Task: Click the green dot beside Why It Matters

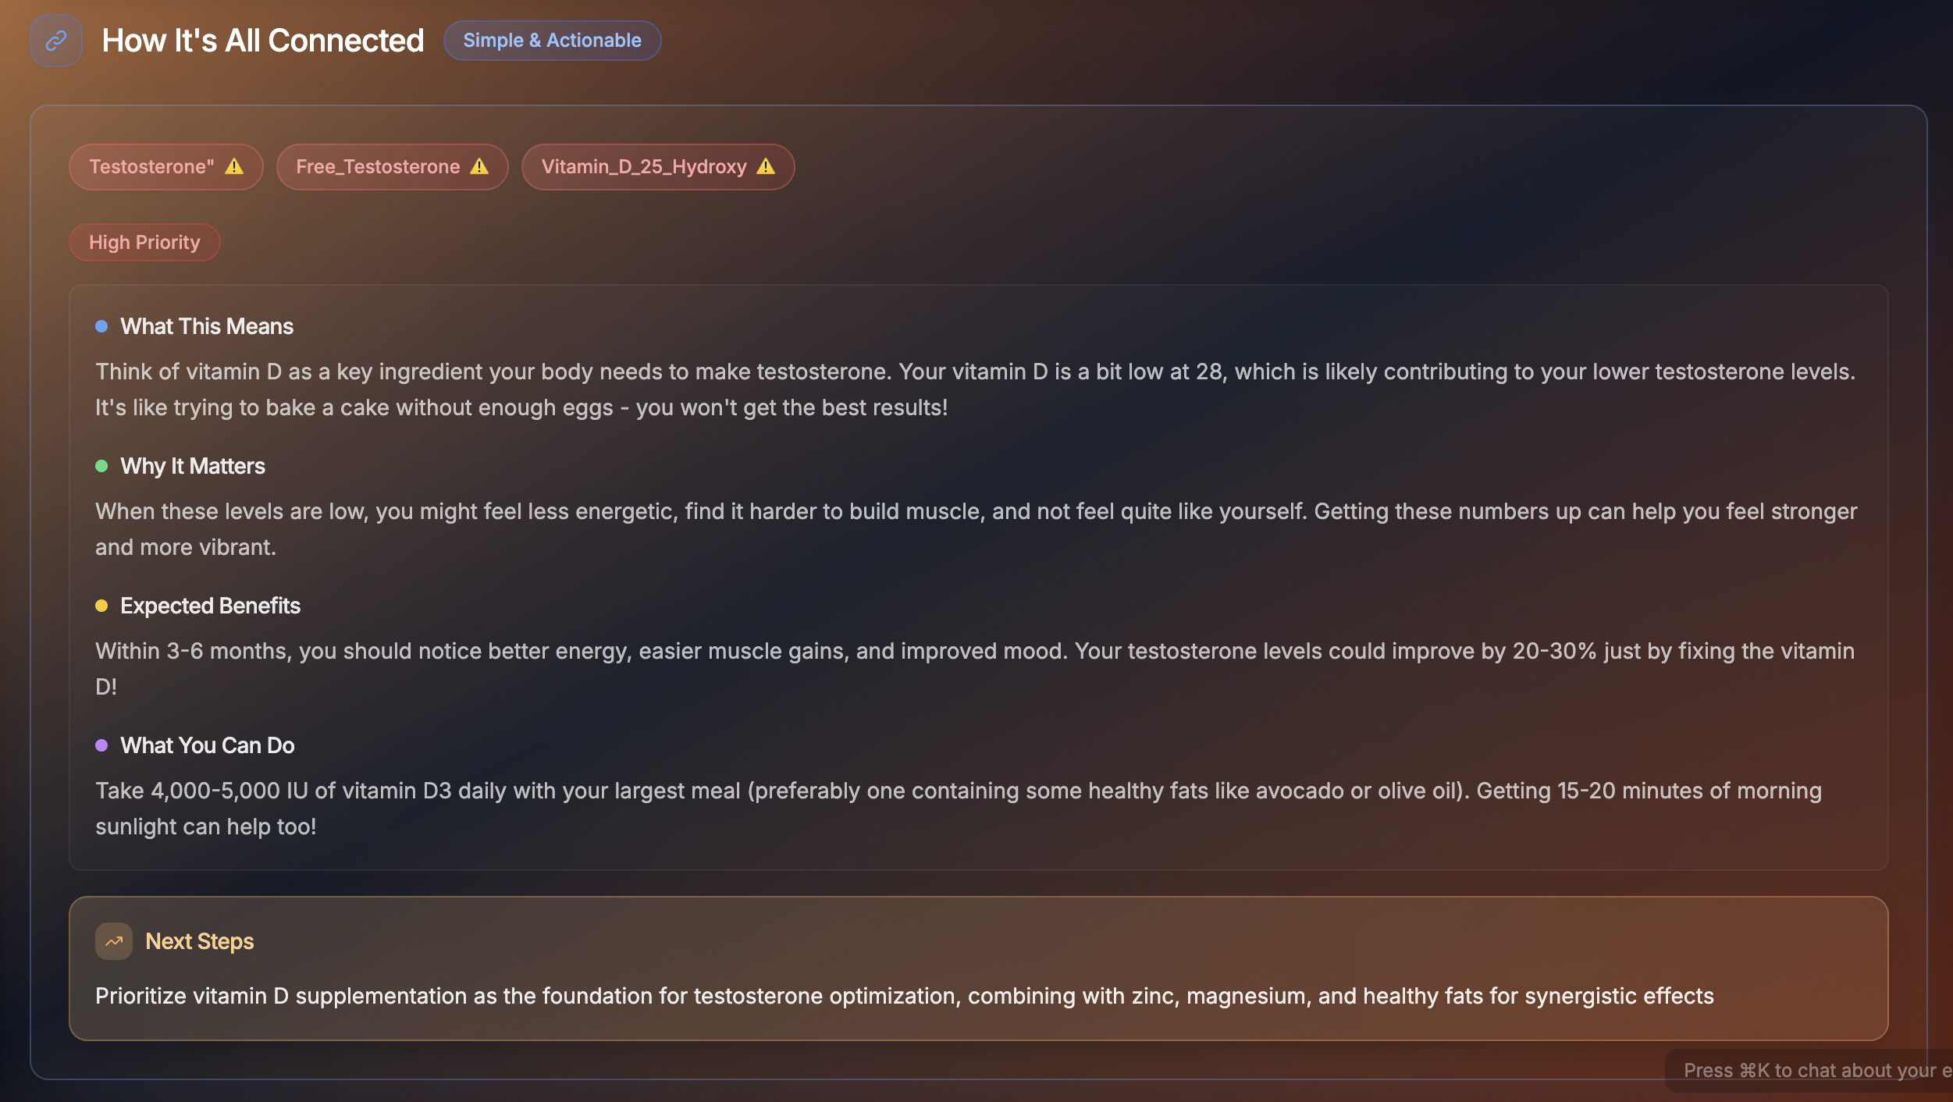Action: (x=101, y=466)
